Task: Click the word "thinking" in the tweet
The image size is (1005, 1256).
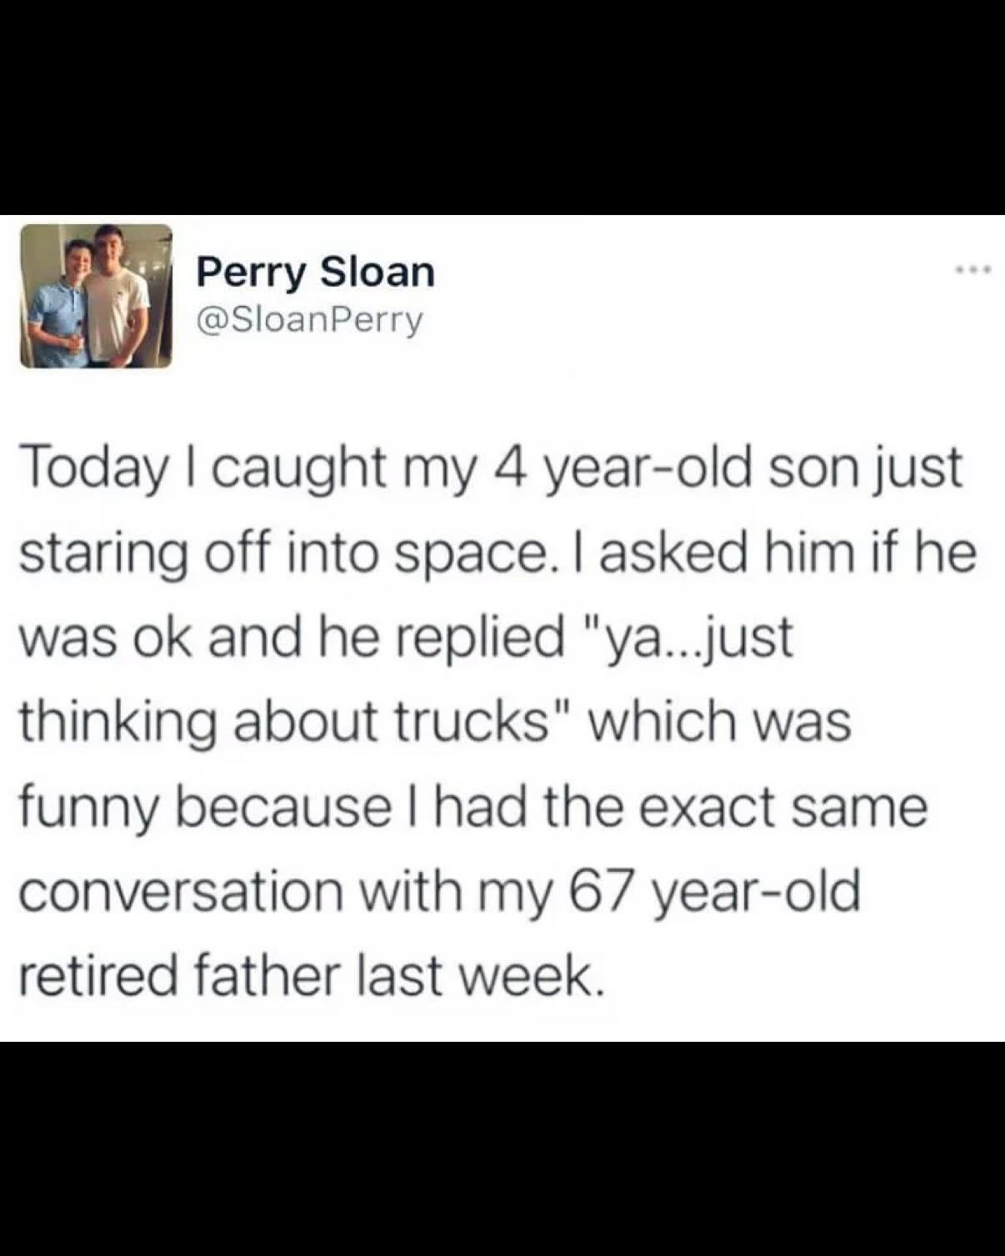Action: tap(117, 723)
